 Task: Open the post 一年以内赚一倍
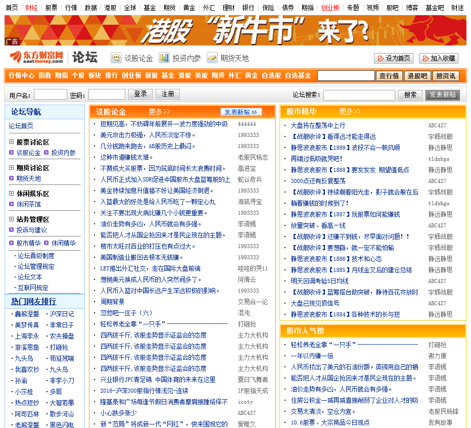coord(312,356)
